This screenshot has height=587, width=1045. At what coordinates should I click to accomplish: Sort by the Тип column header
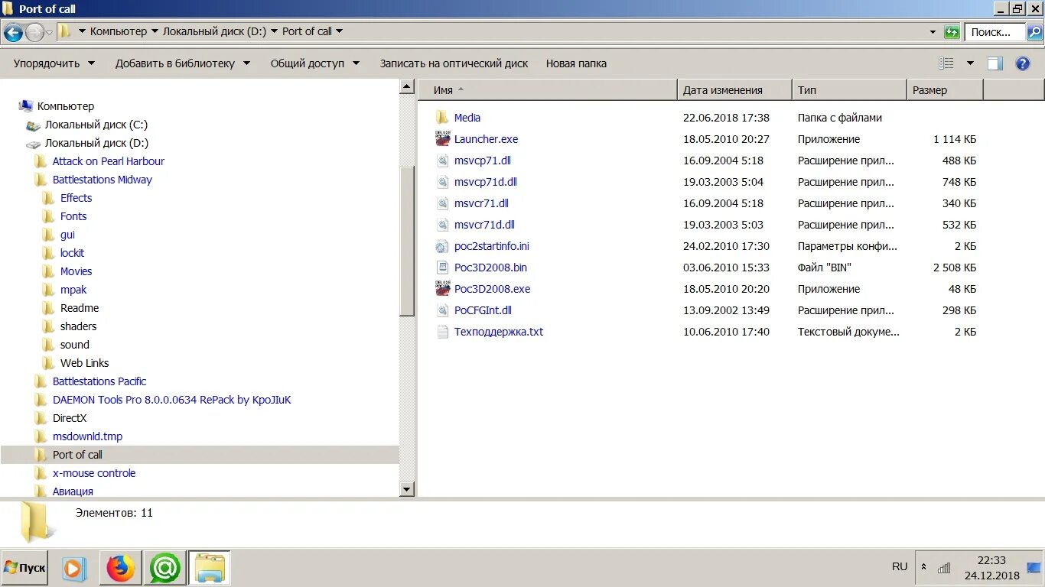coord(849,89)
